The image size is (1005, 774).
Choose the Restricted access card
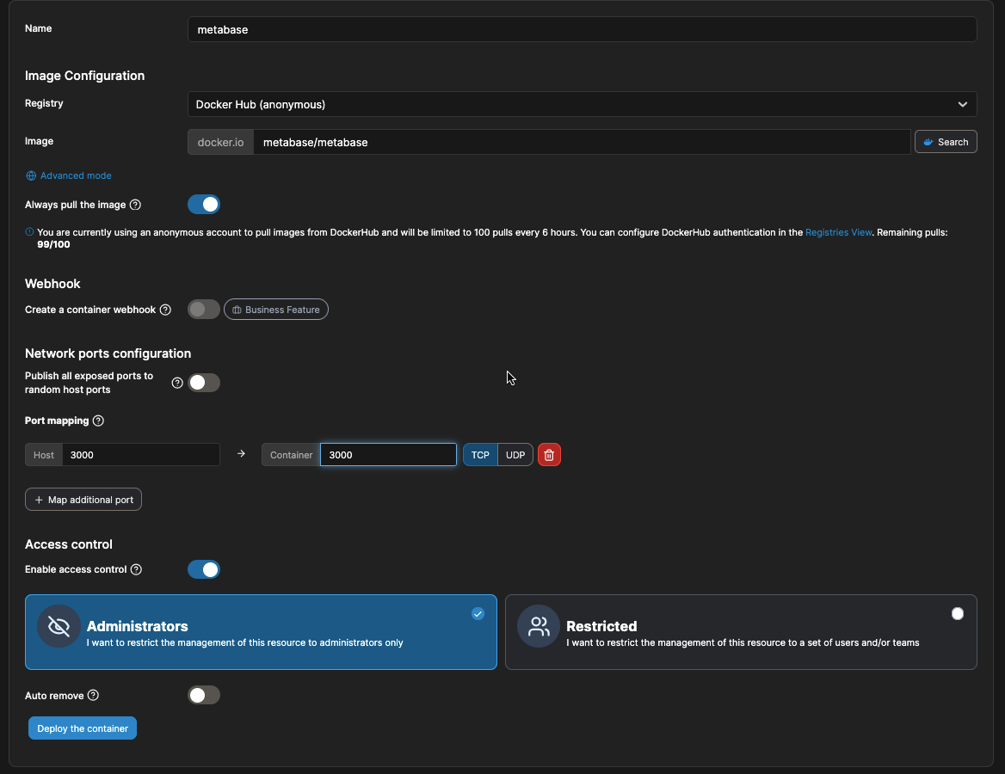click(x=741, y=632)
